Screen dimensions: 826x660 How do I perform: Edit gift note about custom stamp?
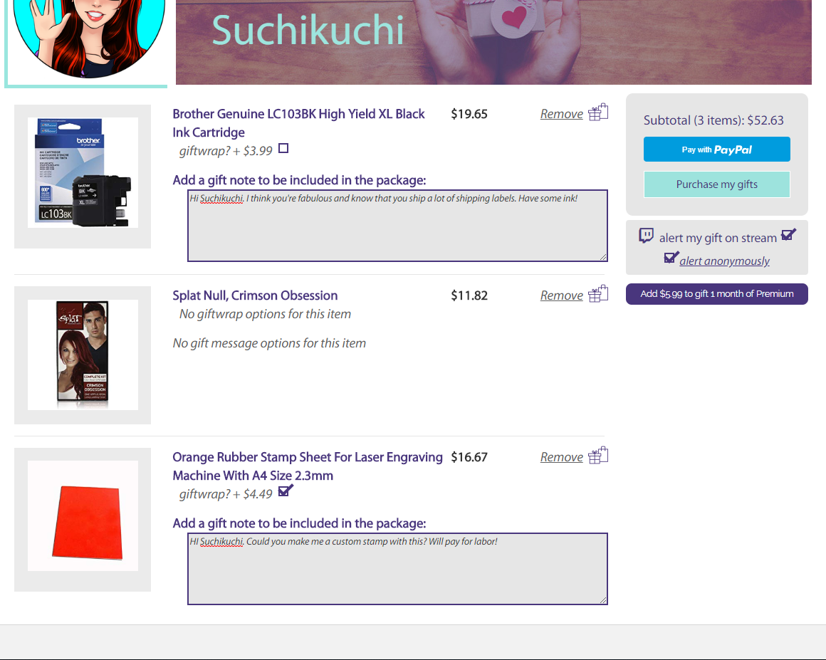398,569
